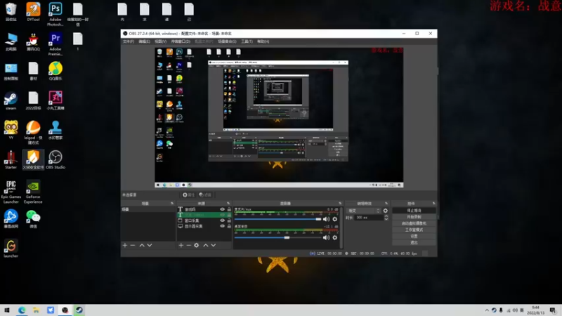This screenshot has width=562, height=316.
Task: Open the Recycle Bin on desktop
Action: pyautogui.click(x=11, y=12)
